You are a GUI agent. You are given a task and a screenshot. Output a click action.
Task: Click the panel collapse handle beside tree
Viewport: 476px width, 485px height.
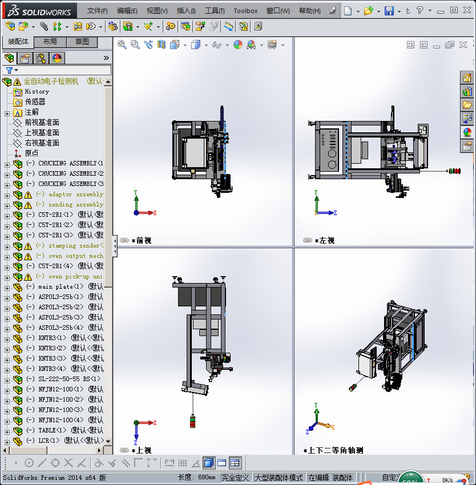point(115,246)
